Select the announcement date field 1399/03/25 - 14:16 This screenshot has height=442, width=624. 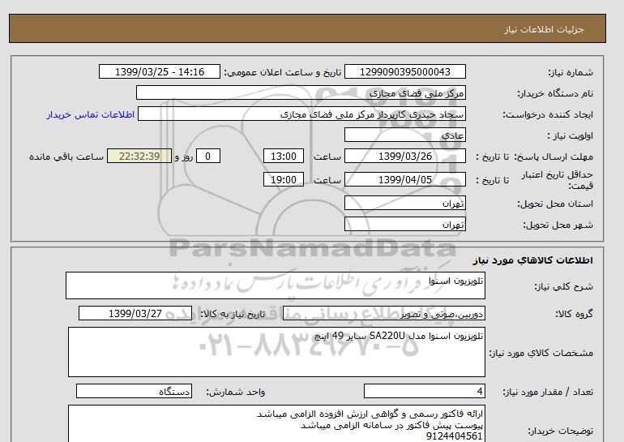pos(159,72)
